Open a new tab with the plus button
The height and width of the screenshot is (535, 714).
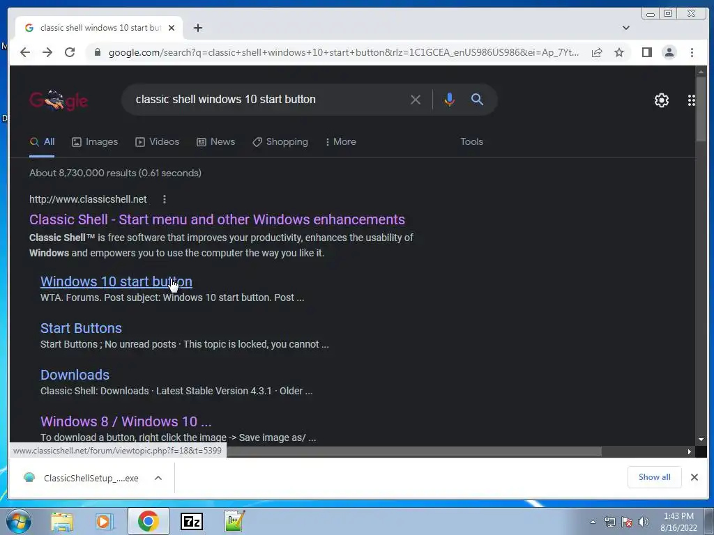pos(197,28)
